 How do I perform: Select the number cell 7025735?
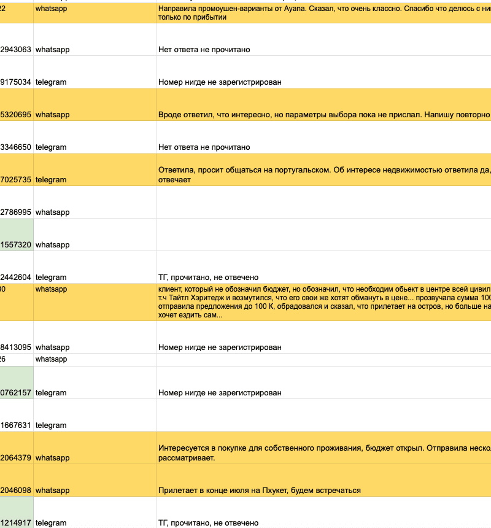(x=17, y=169)
